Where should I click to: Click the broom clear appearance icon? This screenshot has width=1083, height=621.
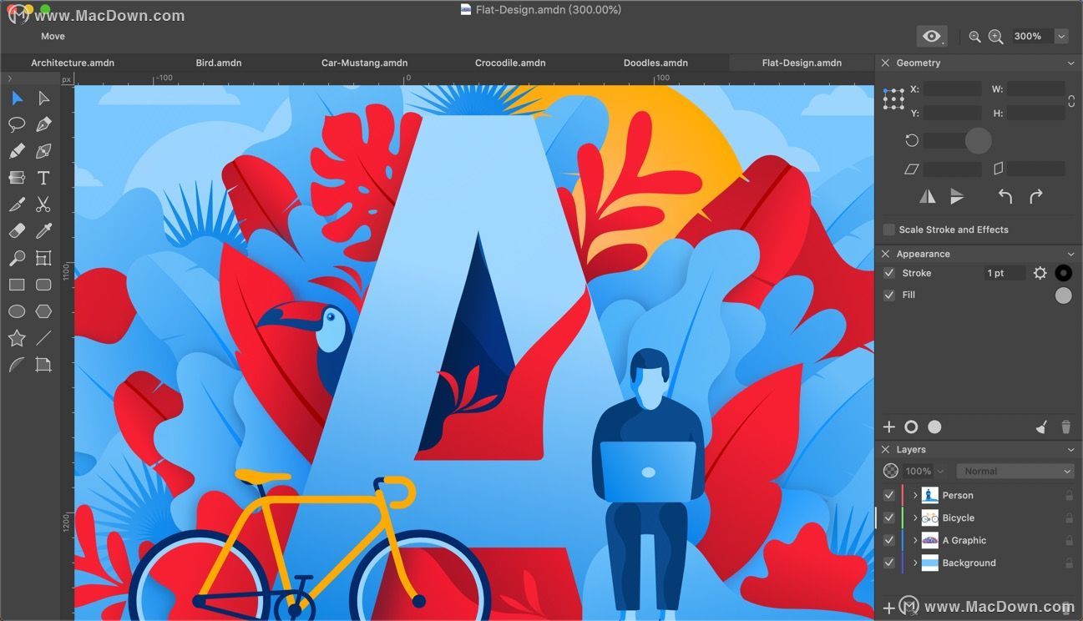pyautogui.click(x=1041, y=427)
